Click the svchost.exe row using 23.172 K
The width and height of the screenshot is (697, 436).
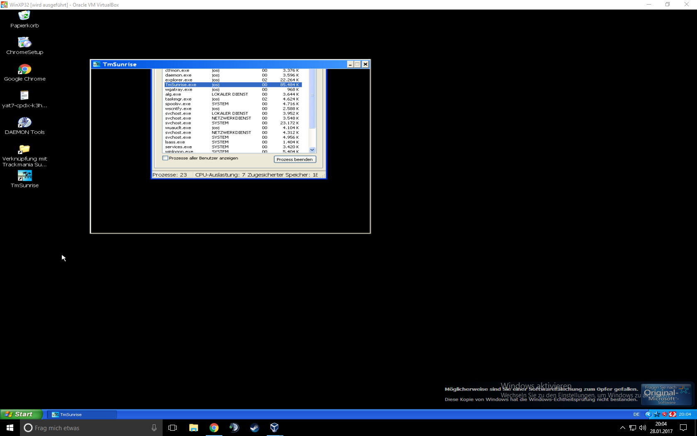(233, 123)
